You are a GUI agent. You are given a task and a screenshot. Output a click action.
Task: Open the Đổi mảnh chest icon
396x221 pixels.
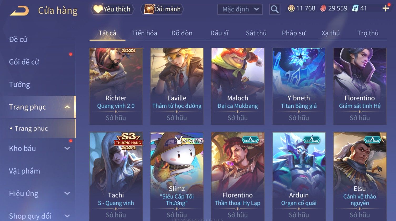[x=162, y=9]
